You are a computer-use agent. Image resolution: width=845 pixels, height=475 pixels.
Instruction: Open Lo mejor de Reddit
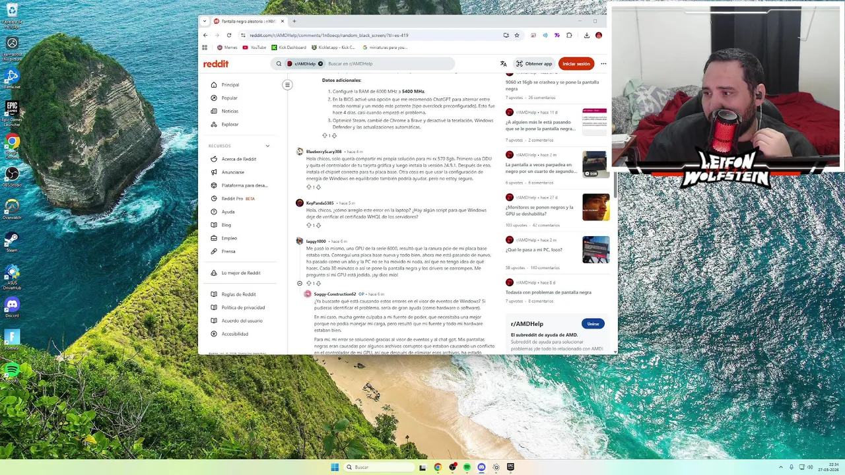coord(240,272)
